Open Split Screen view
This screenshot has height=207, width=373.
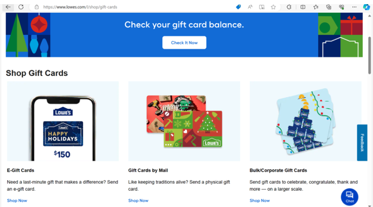click(x=303, y=7)
